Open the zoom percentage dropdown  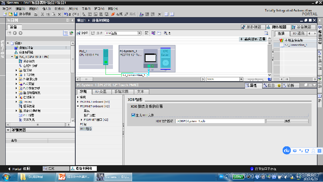241,79
